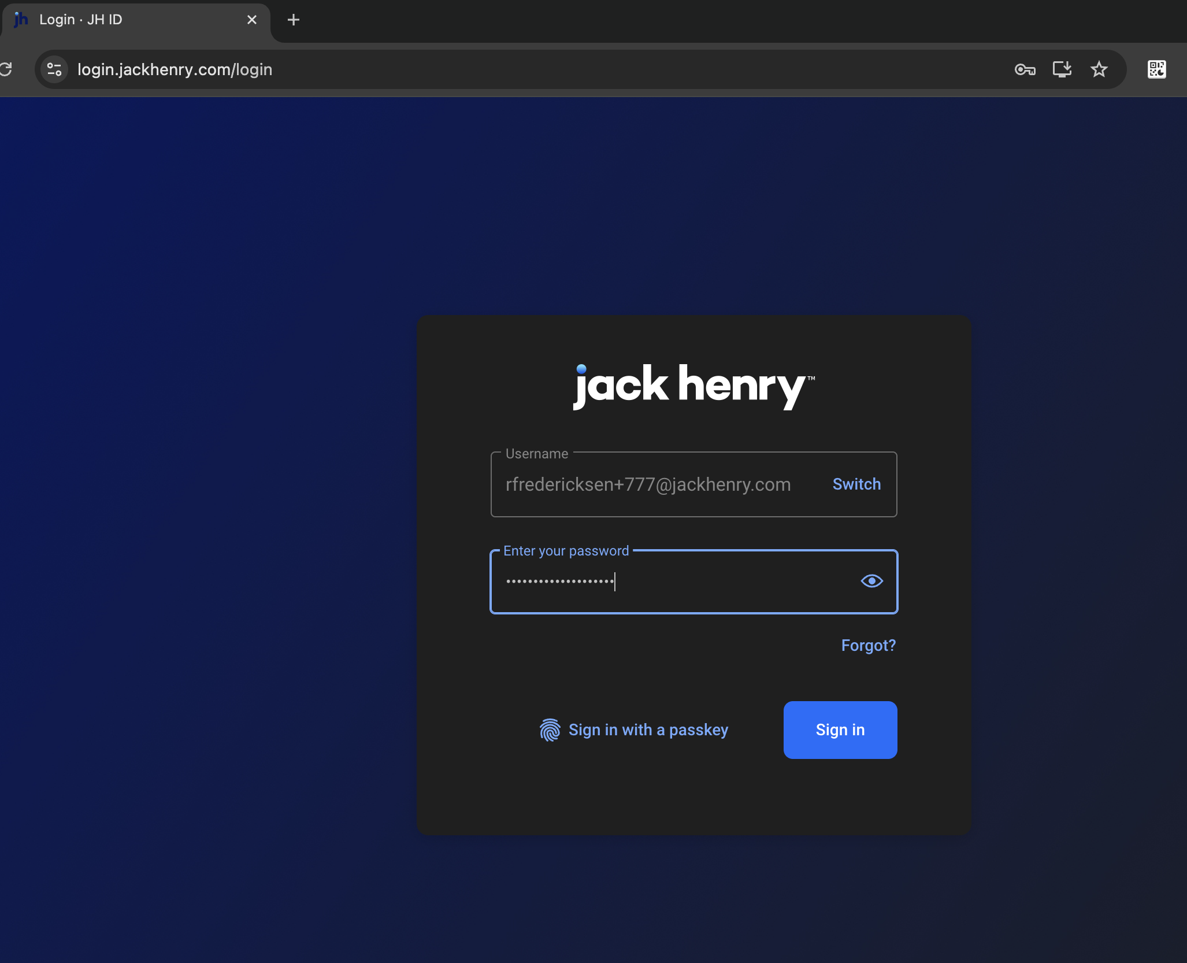Click the QR code scanner icon in toolbar

[x=1156, y=69]
